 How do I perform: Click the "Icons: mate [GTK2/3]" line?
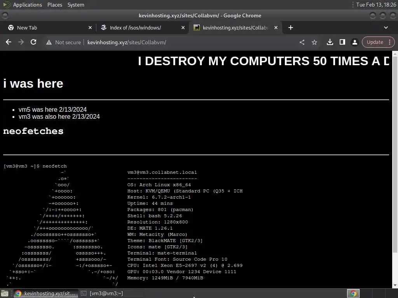157,247
